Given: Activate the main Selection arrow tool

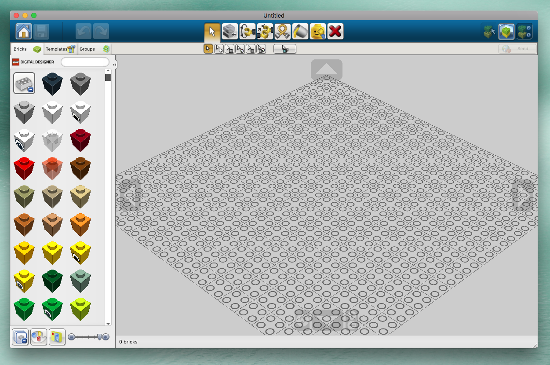Looking at the screenshot, I should pos(212,31).
